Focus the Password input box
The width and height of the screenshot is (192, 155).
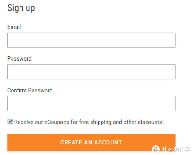(91, 72)
